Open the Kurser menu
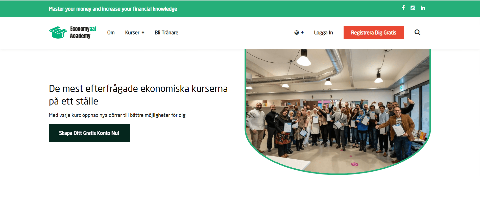 pos(132,33)
